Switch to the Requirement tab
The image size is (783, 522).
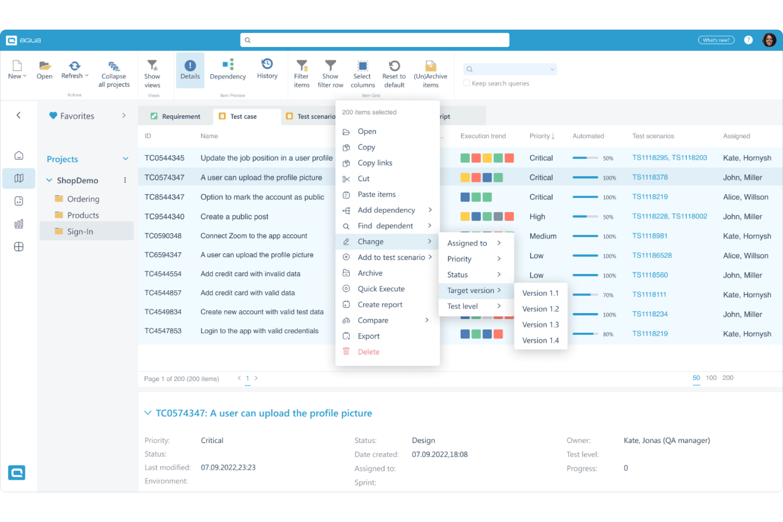[175, 116]
